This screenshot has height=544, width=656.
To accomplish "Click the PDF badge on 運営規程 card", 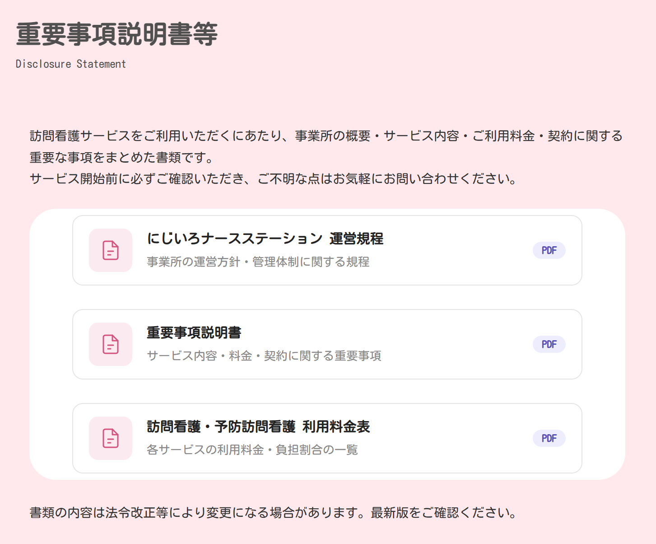I will (x=549, y=250).
